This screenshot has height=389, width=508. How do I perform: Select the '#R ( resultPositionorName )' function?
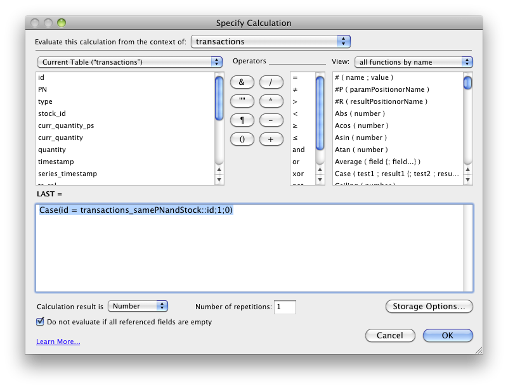(x=398, y=101)
